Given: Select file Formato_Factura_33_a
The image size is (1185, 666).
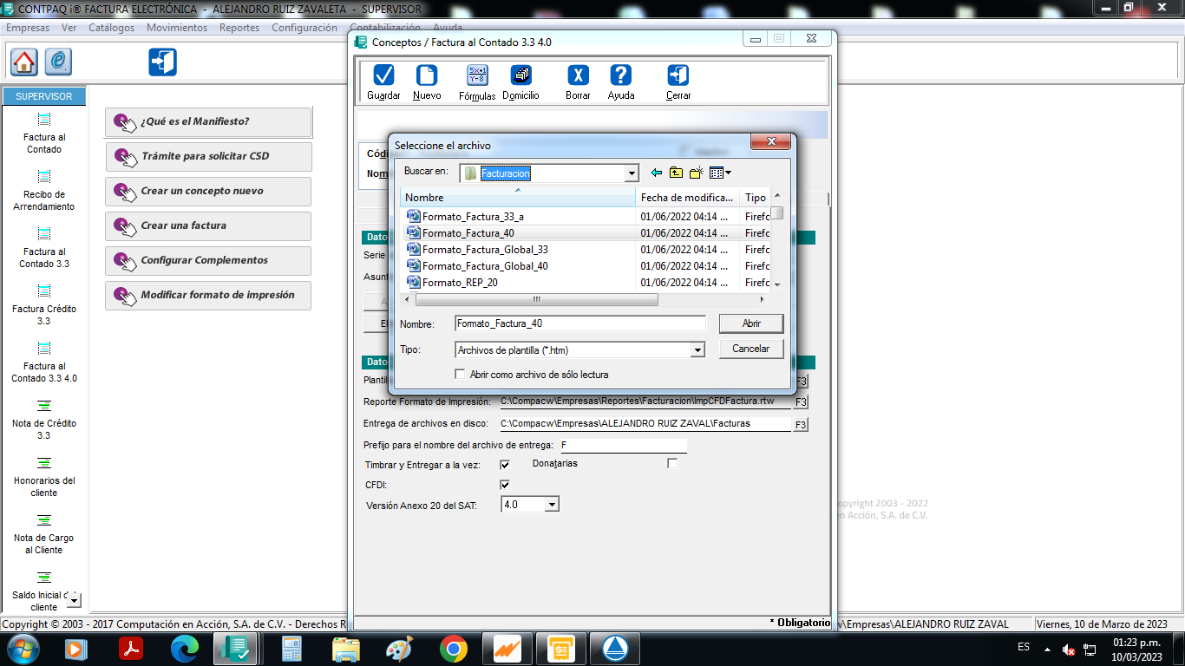Looking at the screenshot, I should point(473,217).
